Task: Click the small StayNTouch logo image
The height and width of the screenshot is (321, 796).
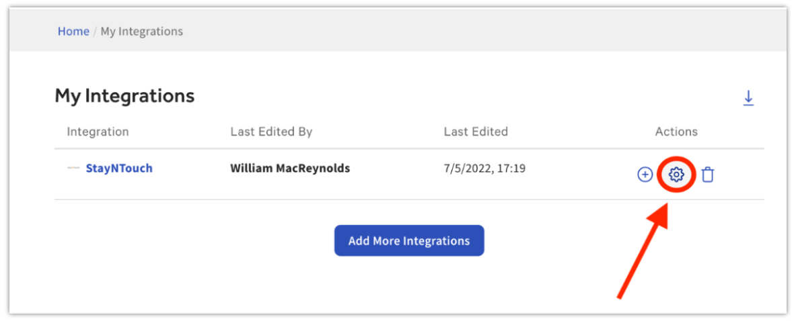Action: click(73, 169)
